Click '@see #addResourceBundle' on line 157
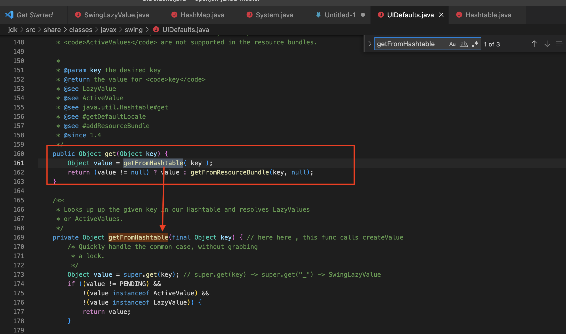This screenshot has height=334, width=566. click(107, 126)
